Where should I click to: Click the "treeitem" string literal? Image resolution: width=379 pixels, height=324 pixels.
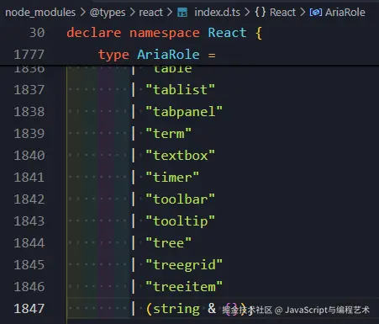[184, 287]
